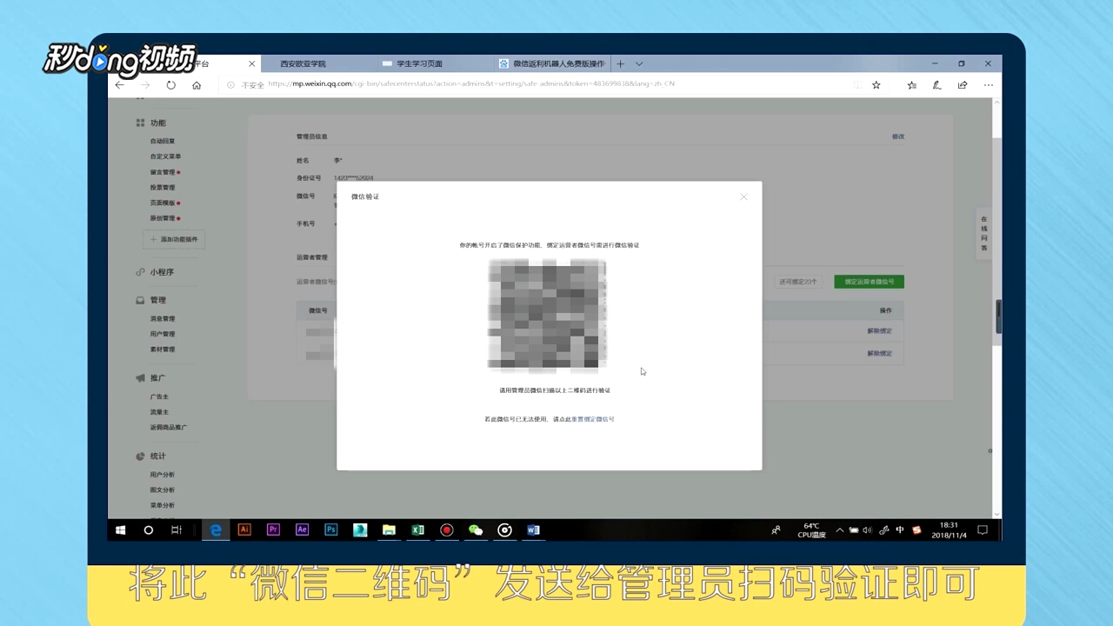
Task: Open 消息管理 under 管理
Action: [163, 319]
